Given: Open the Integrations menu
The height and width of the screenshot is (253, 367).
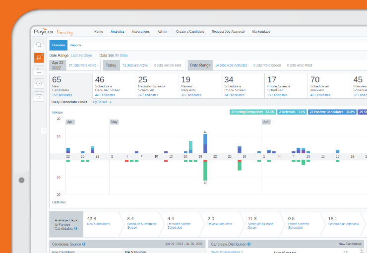Looking at the screenshot, I should pos(141,32).
